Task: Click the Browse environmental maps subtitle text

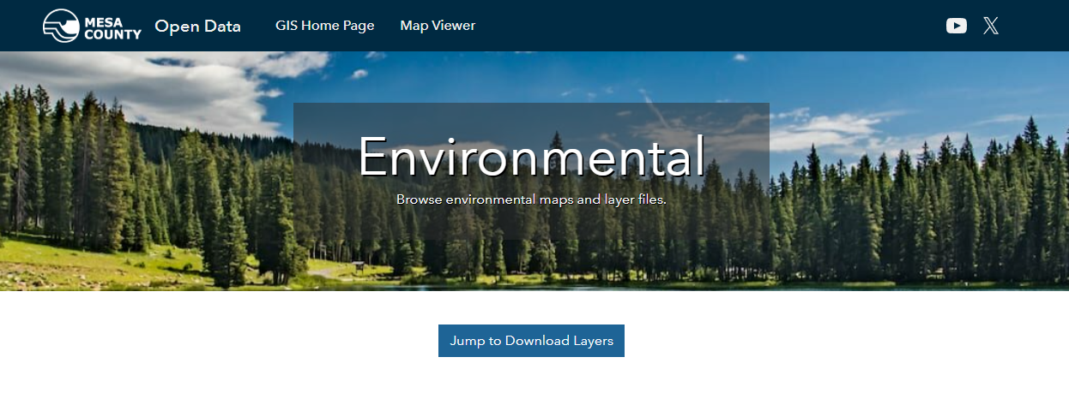Action: coord(531,199)
